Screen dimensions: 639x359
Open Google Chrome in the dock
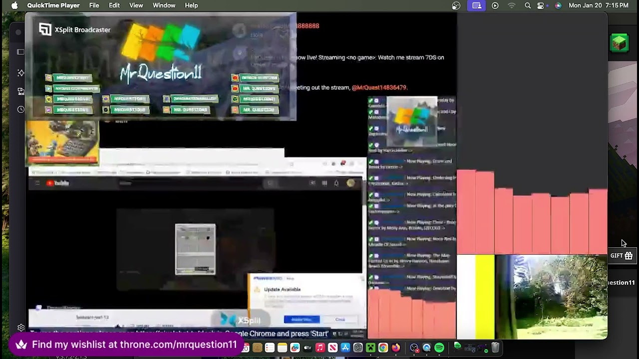(383, 348)
